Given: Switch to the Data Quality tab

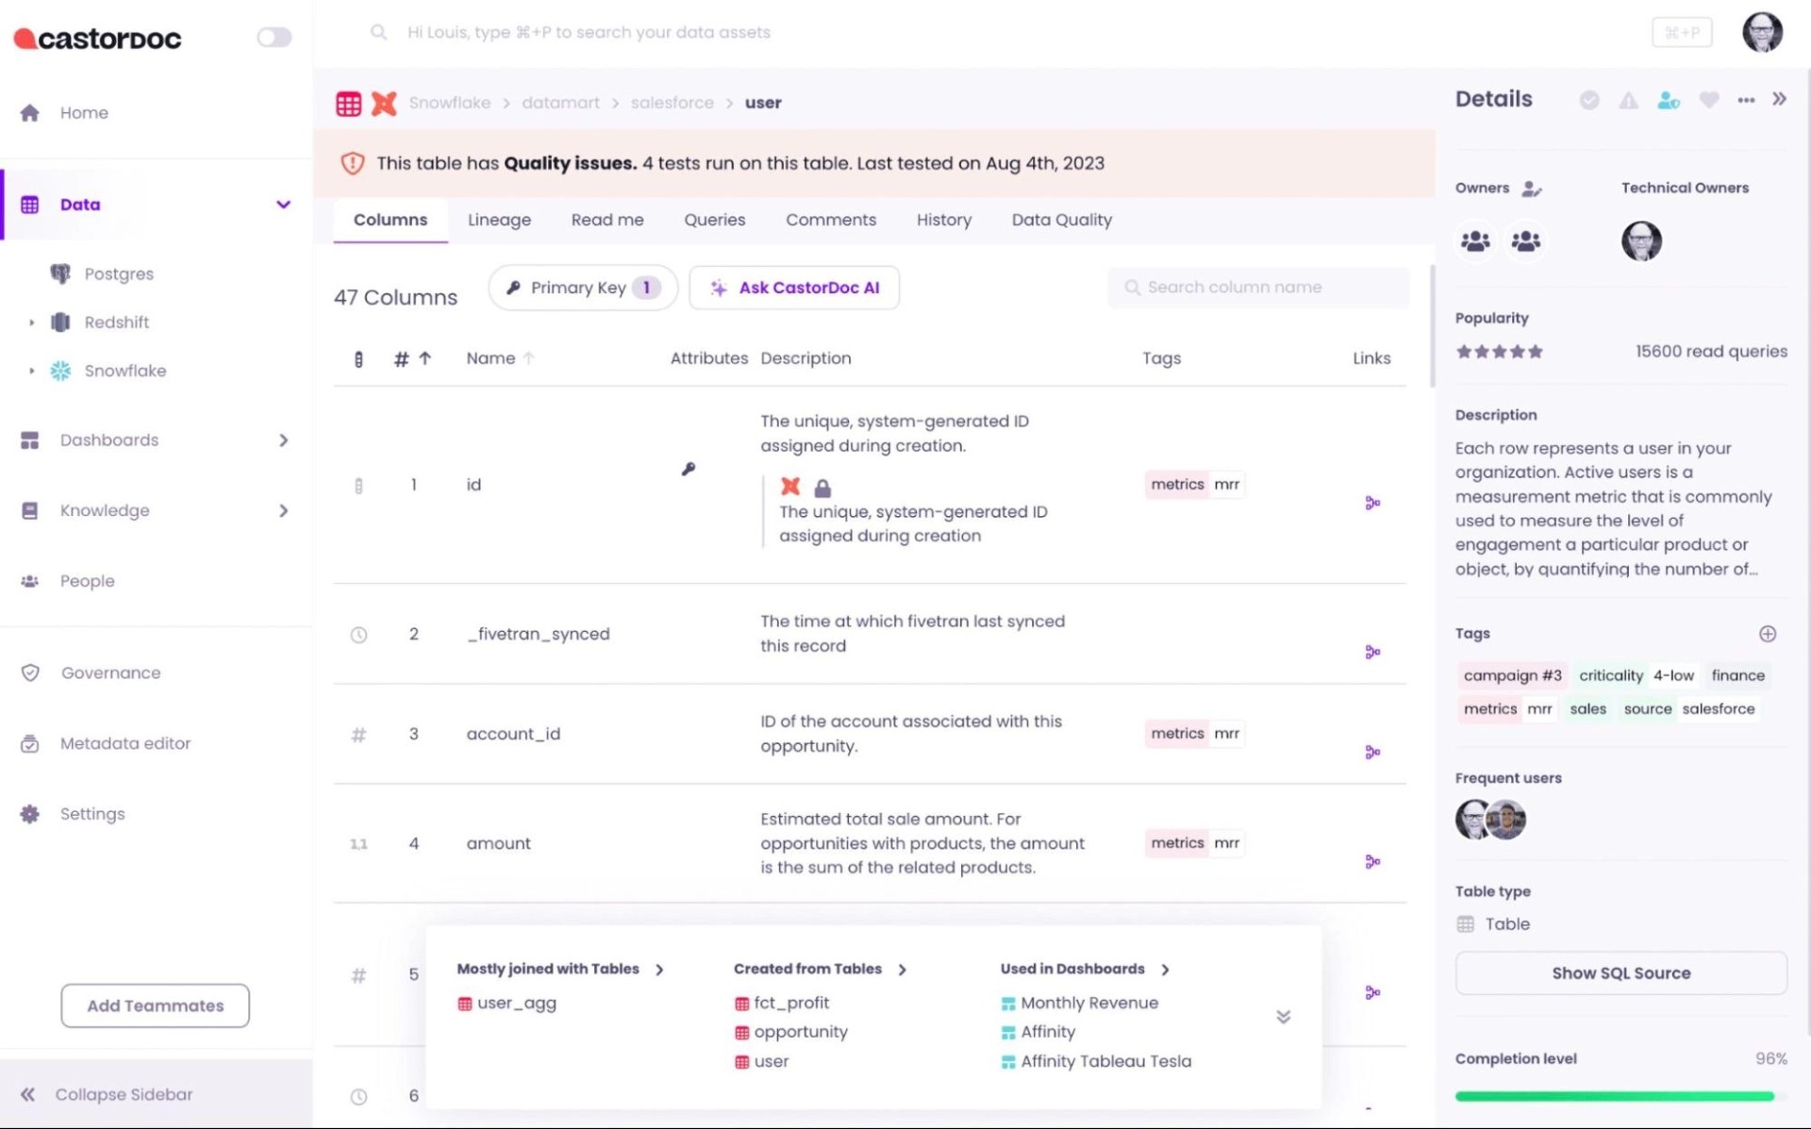Looking at the screenshot, I should click(1062, 221).
